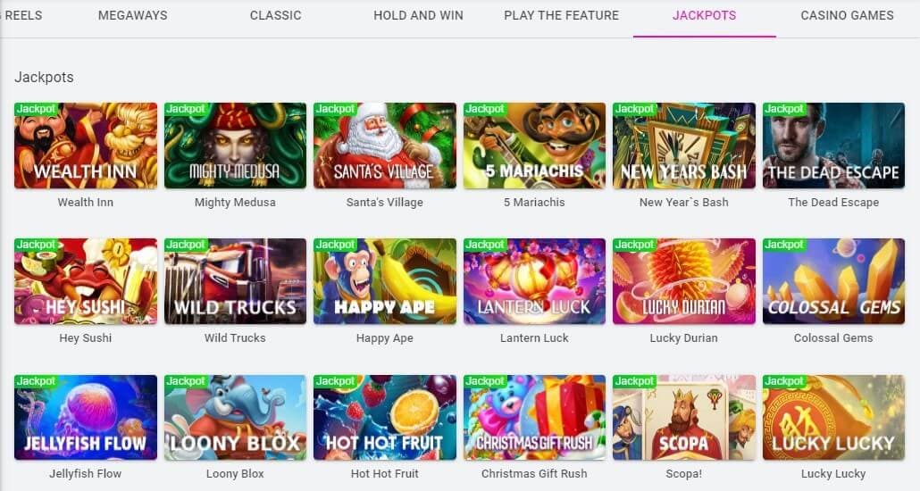Viewport: 920px width, 491px height.
Task: Select the Colossal Gems game tile
Action: tap(833, 281)
